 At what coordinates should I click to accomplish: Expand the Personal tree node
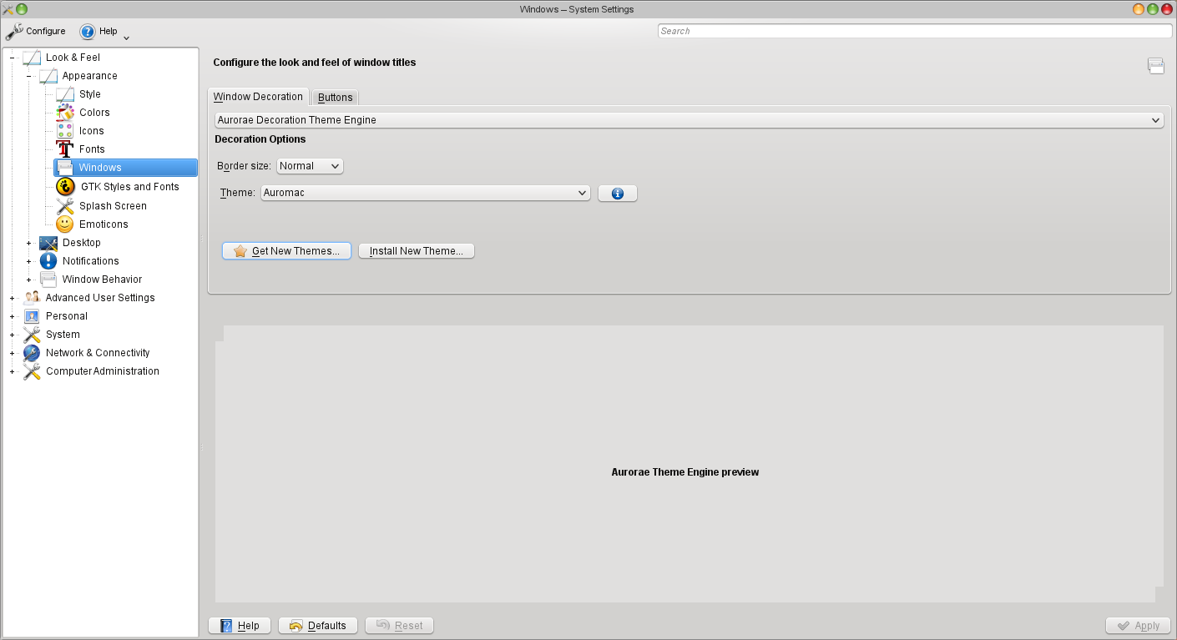click(x=12, y=316)
